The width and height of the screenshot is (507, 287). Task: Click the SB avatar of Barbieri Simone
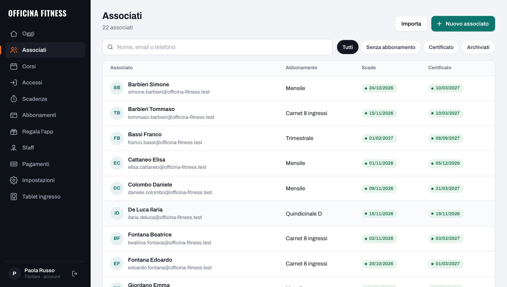pyautogui.click(x=117, y=88)
